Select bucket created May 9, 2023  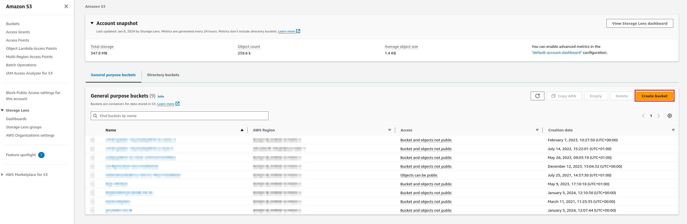click(x=92, y=184)
